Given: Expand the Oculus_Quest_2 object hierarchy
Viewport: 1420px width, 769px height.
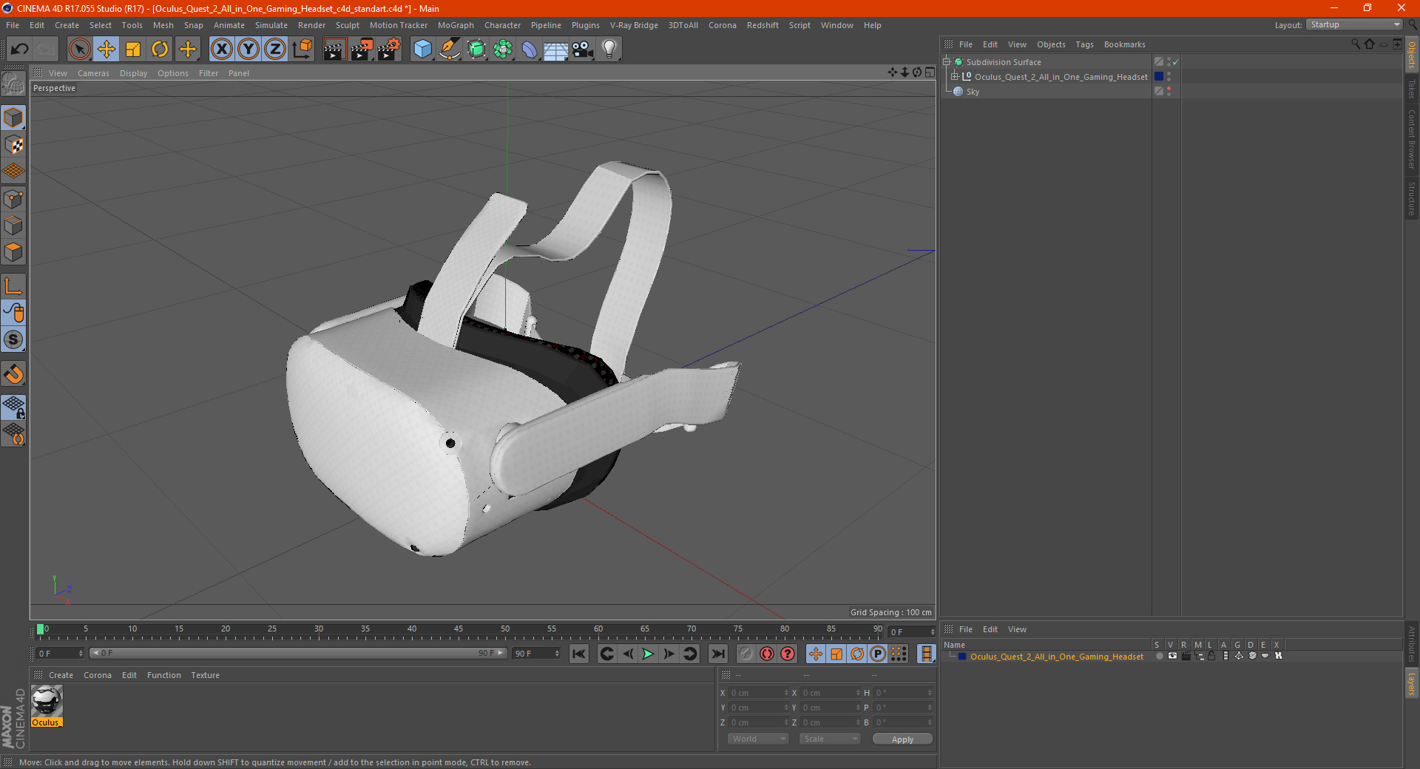Looking at the screenshot, I should [x=955, y=76].
